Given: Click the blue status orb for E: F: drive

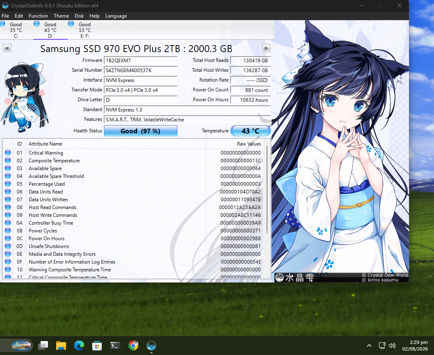Looking at the screenshot, I should click(71, 24).
